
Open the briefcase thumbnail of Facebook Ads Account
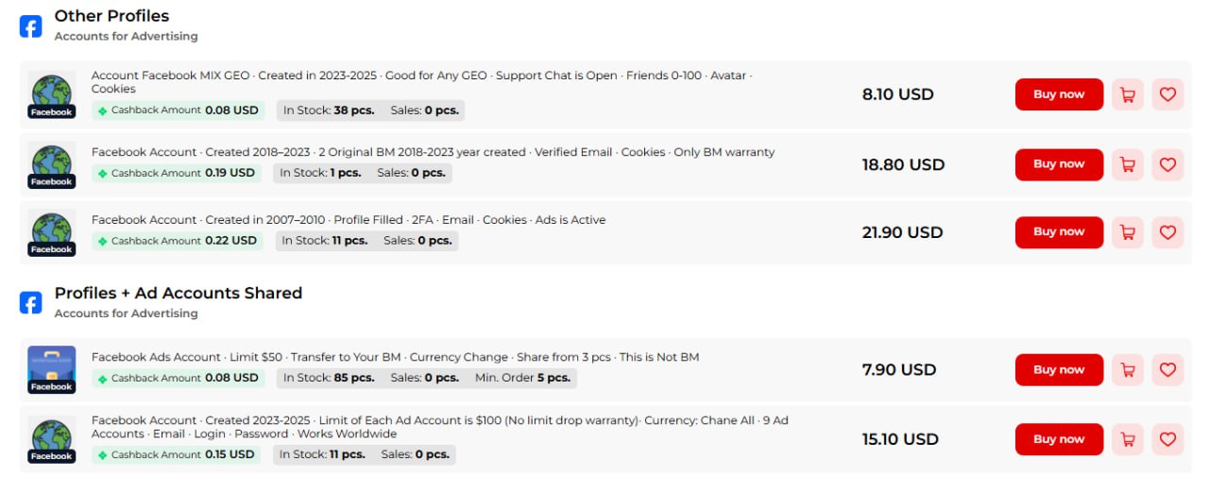click(x=51, y=368)
